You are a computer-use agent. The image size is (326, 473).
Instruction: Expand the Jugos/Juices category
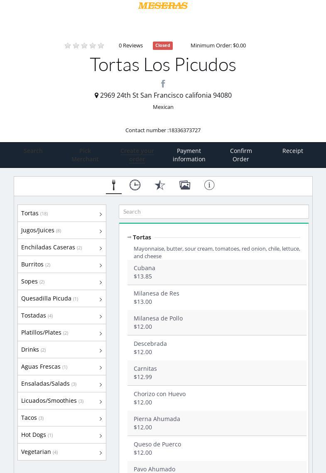(61, 230)
